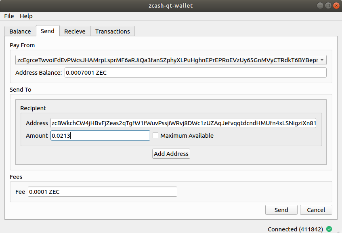Focus the Amount input field
This screenshot has width=342, height=233.
tap(100, 136)
